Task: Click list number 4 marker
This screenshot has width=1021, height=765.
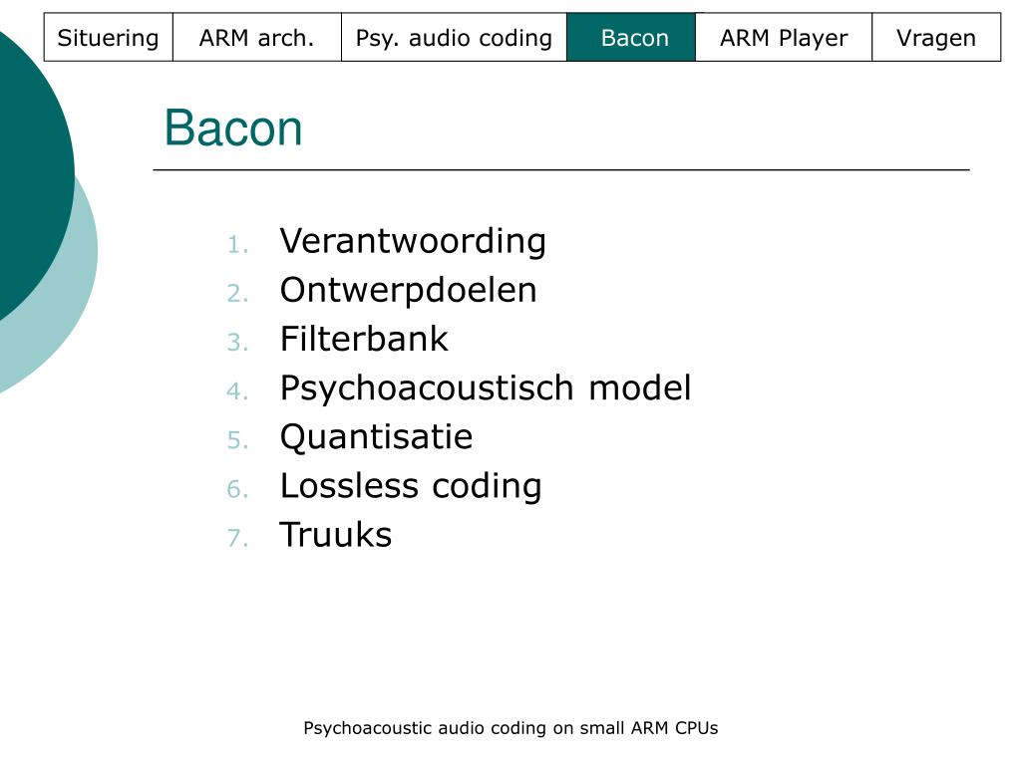Action: coord(237,391)
